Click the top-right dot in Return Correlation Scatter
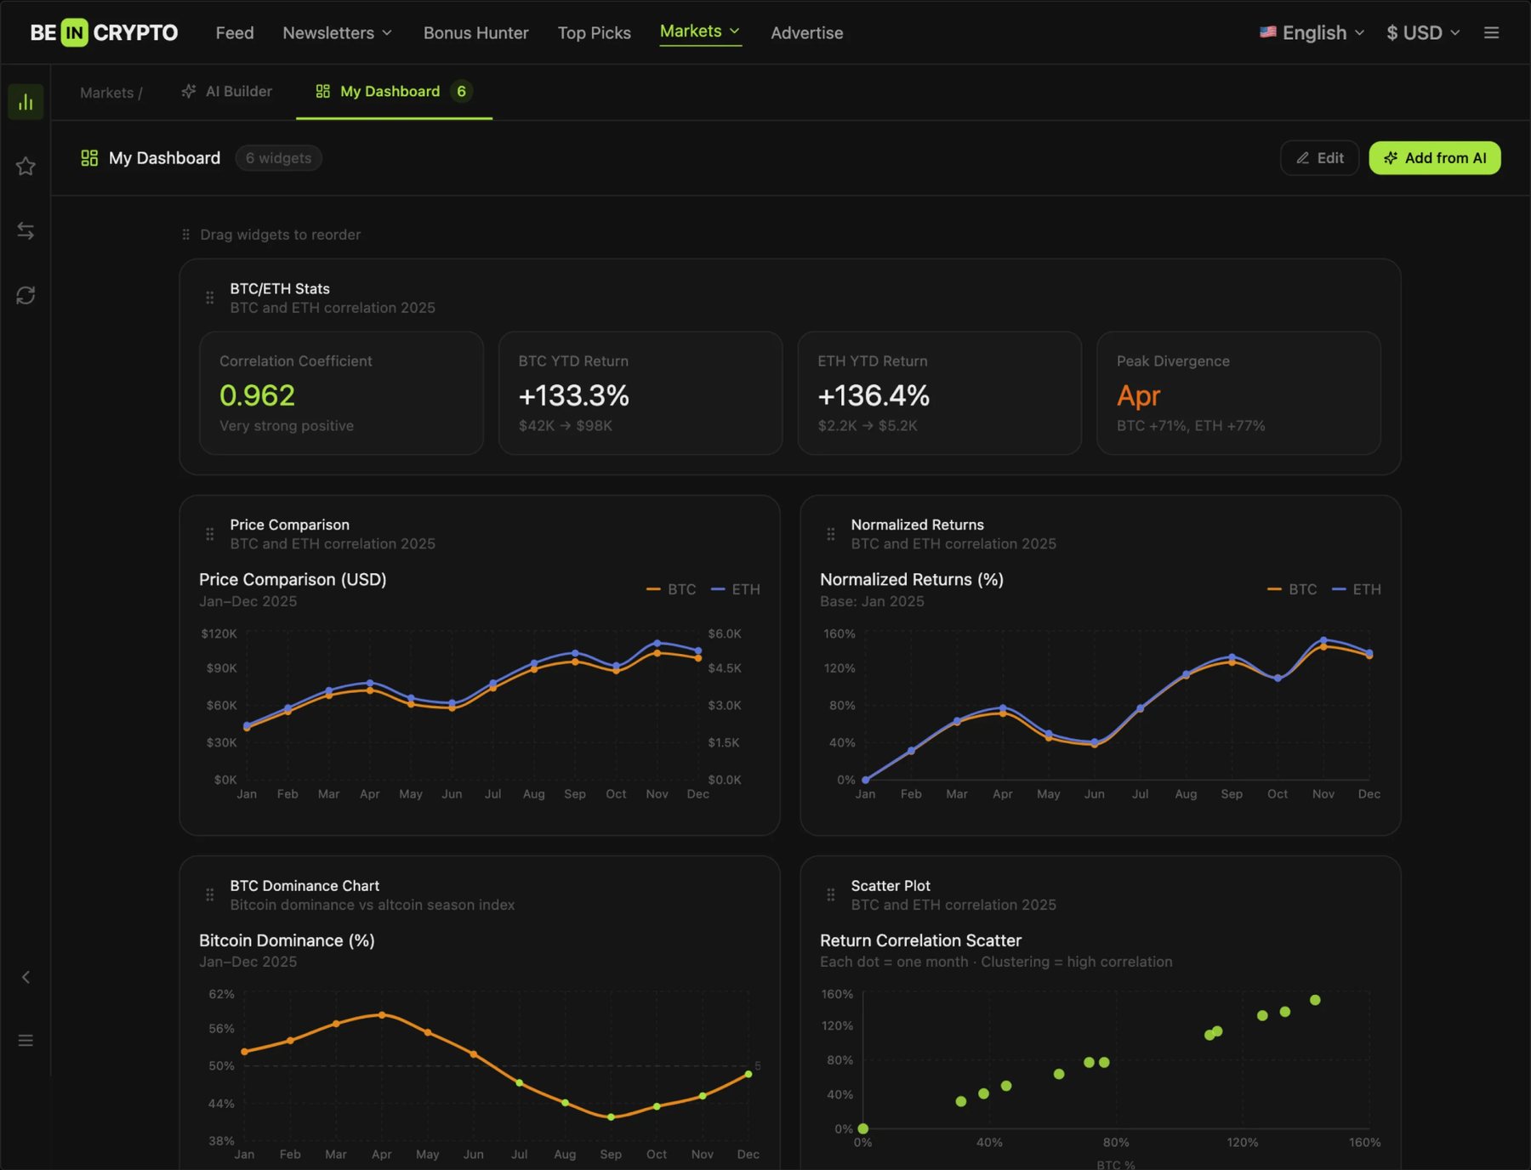 click(1315, 1000)
